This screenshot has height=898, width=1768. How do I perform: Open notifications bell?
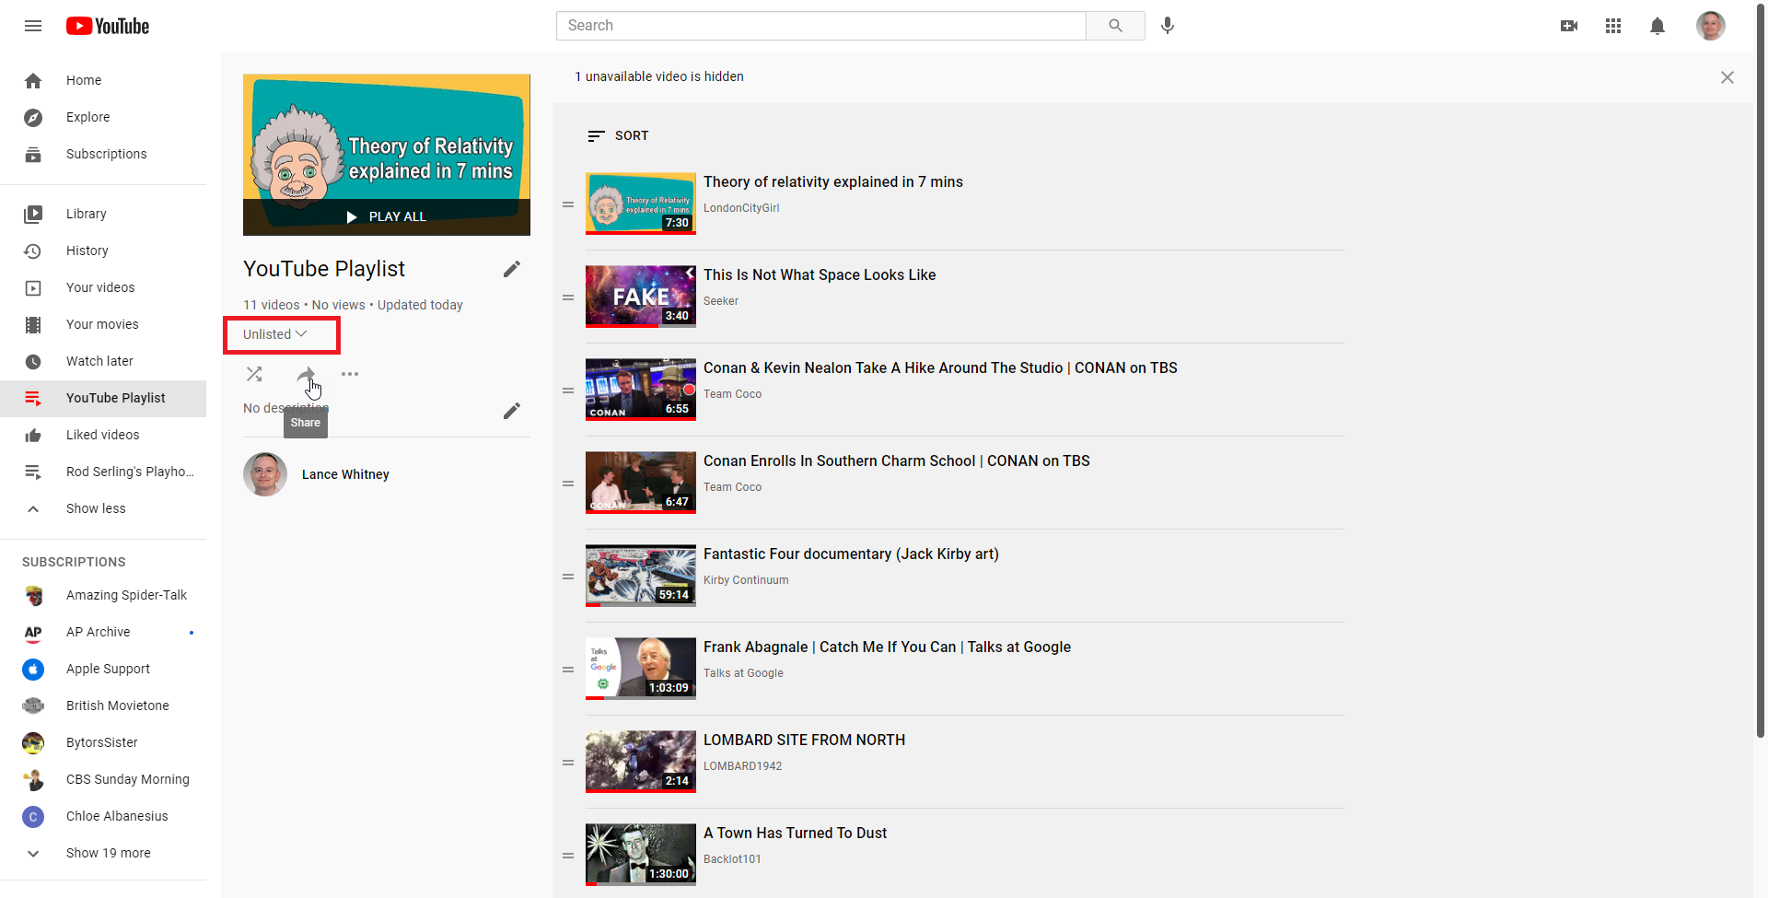[1657, 26]
